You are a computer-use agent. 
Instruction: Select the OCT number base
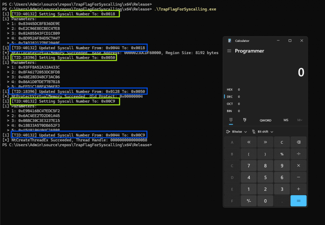[x=233, y=104]
